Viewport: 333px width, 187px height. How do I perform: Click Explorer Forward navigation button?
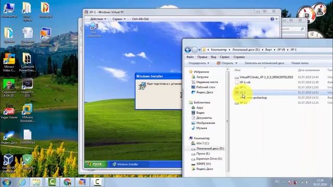[x=195, y=50]
